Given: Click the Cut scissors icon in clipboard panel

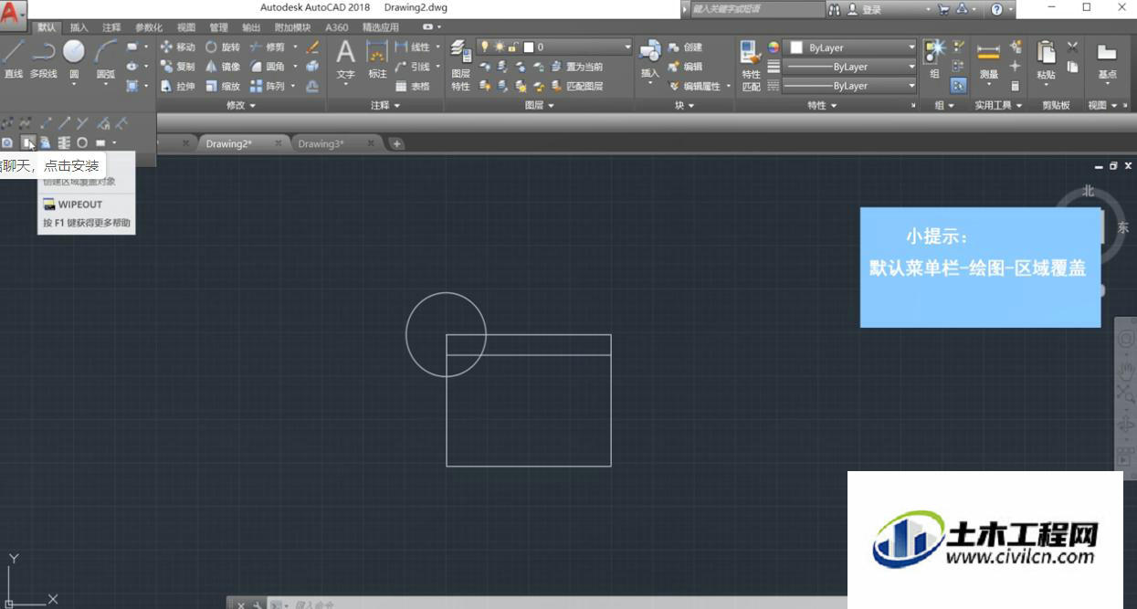Looking at the screenshot, I should click(x=1072, y=47).
